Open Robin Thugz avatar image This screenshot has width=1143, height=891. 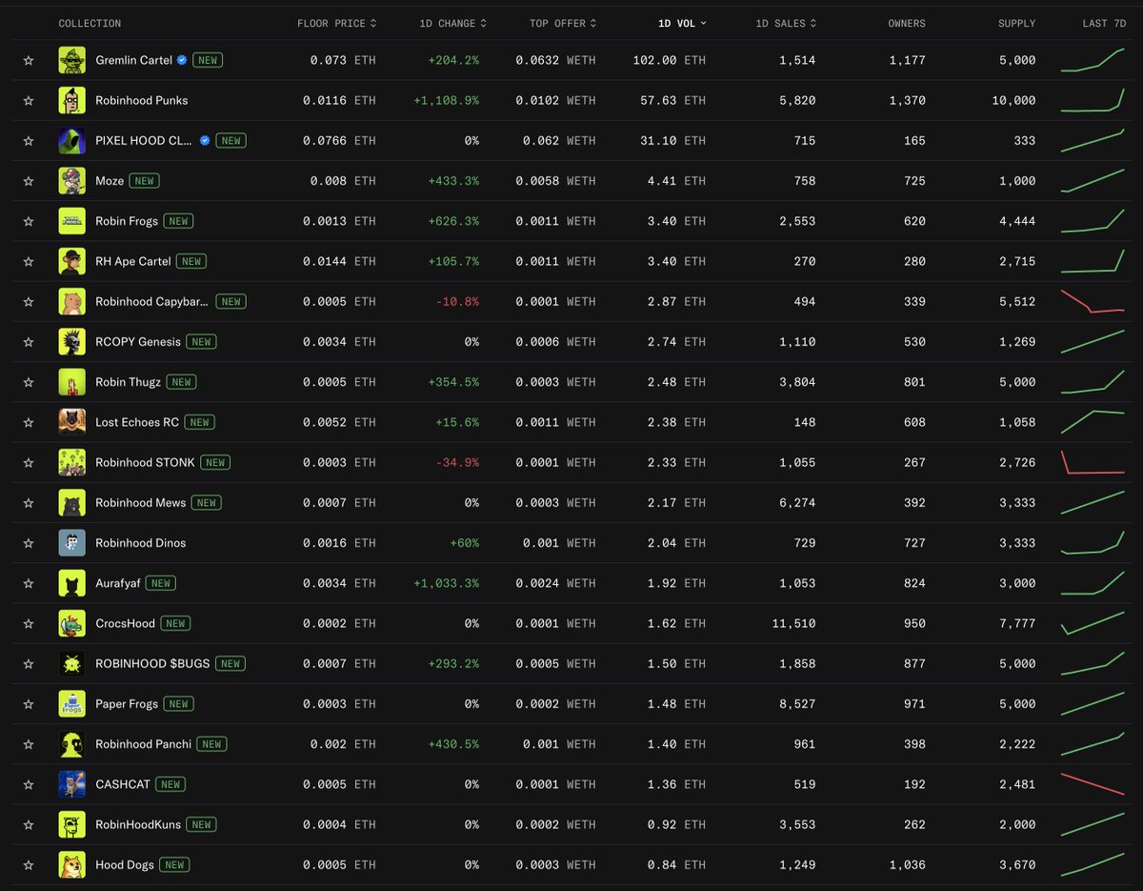click(x=71, y=382)
